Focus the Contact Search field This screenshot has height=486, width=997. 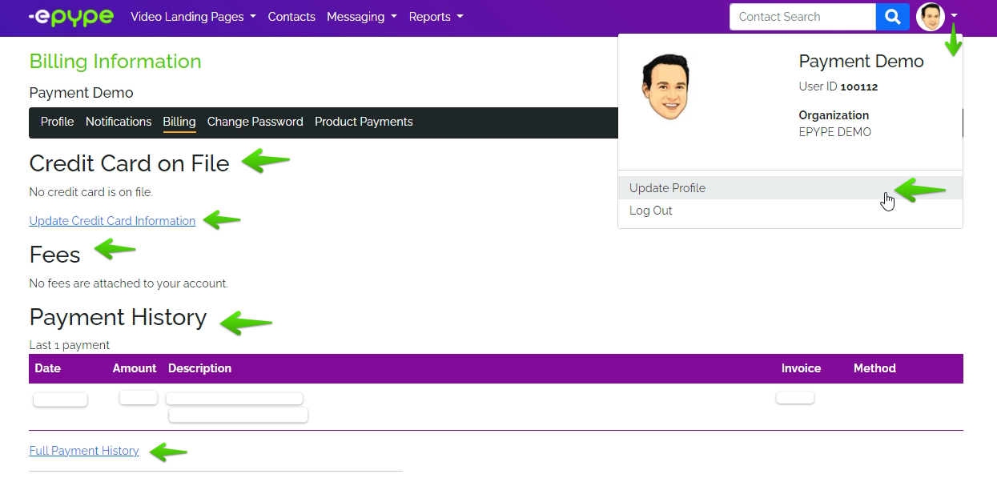802,17
